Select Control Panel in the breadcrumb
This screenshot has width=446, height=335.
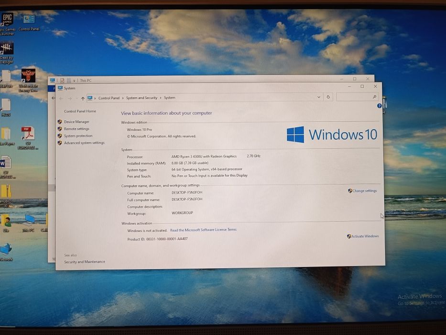click(x=109, y=98)
